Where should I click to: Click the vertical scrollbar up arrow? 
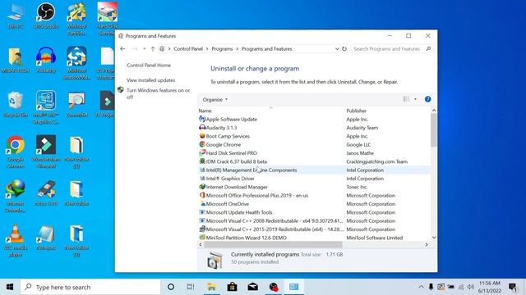[434, 110]
